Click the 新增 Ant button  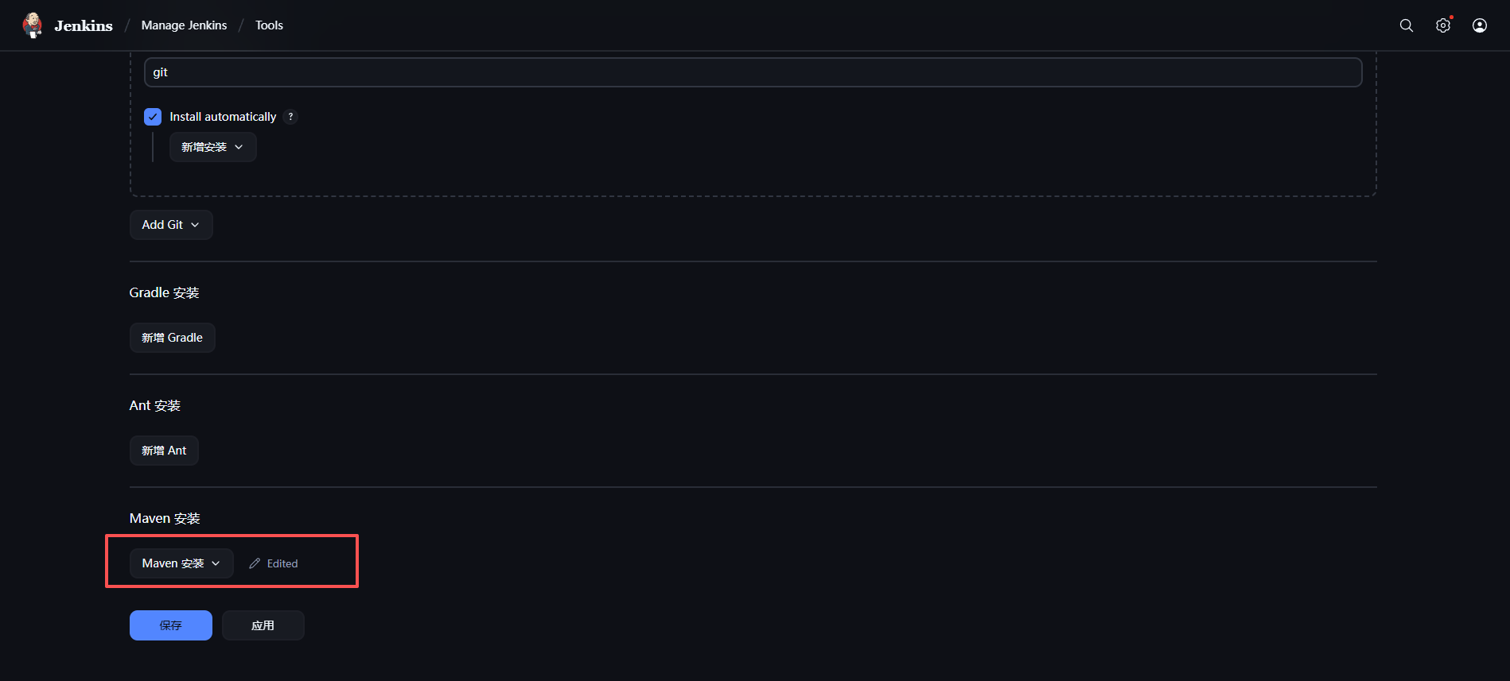point(164,451)
